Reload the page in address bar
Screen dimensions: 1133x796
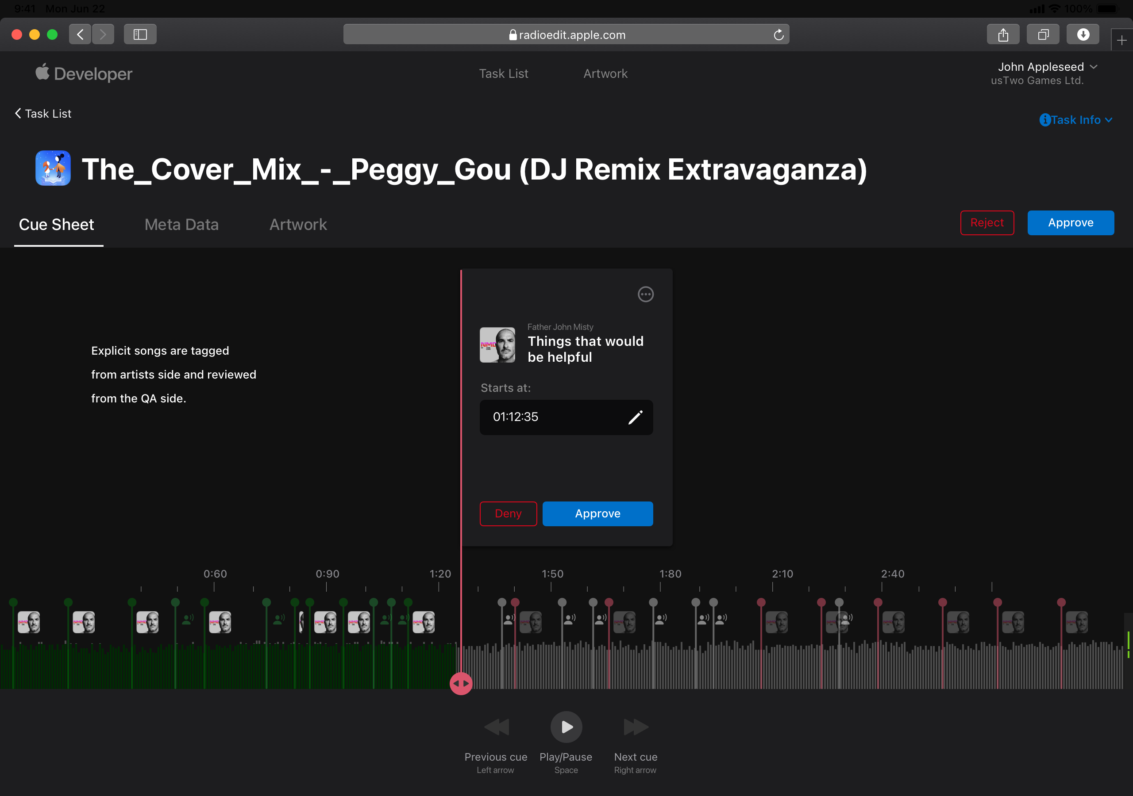[x=778, y=34]
